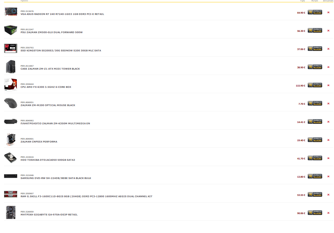Open Zalman CPU cooler thumbnail

click(11, 140)
